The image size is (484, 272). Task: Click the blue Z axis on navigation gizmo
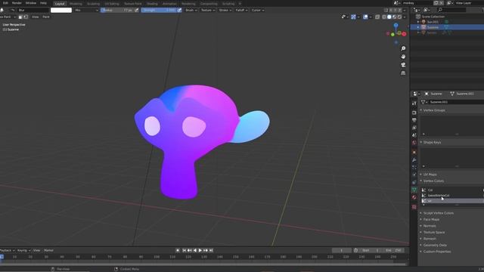396,25
